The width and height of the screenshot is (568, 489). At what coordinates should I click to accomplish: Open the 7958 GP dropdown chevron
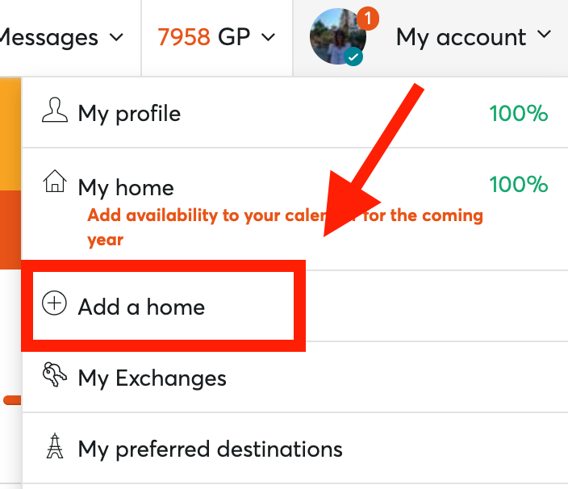click(x=268, y=37)
